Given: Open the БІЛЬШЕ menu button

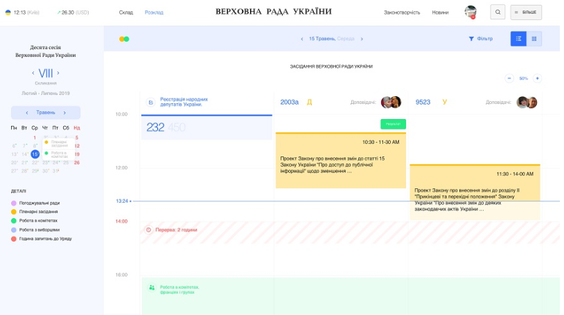Looking at the screenshot, I should coord(525,12).
